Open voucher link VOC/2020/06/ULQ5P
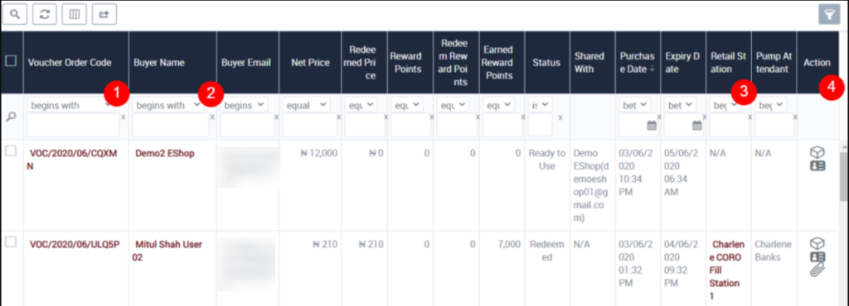This screenshot has width=849, height=306. [74, 244]
